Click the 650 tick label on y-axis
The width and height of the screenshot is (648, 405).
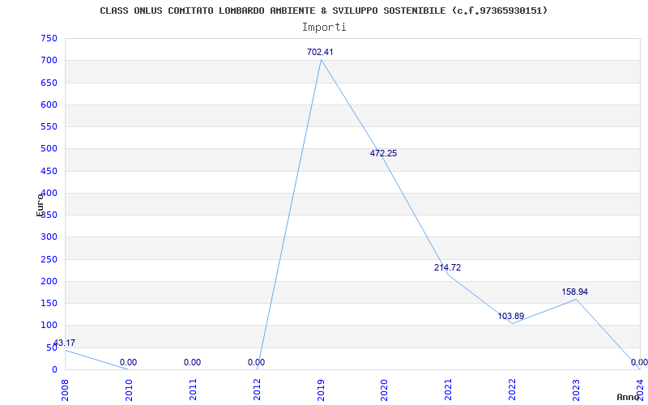coord(49,83)
